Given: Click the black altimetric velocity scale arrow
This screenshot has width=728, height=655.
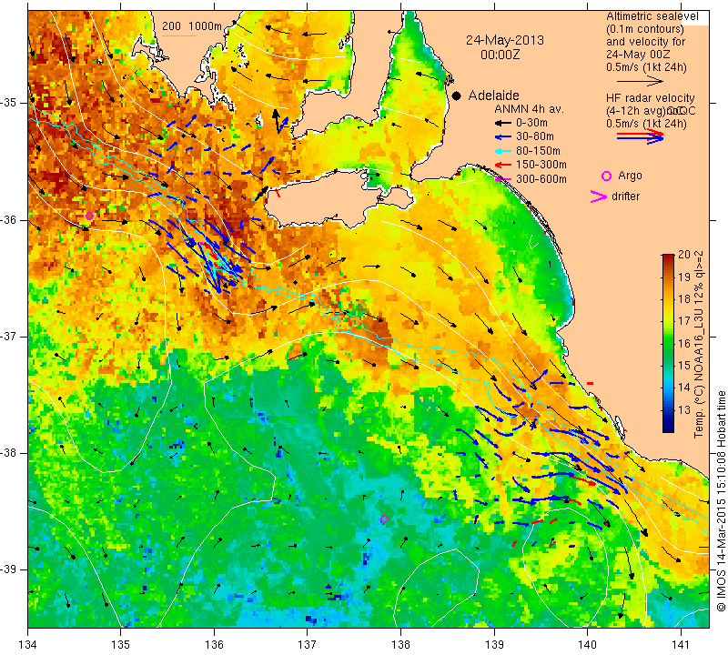Looking at the screenshot, I should pos(641,81).
